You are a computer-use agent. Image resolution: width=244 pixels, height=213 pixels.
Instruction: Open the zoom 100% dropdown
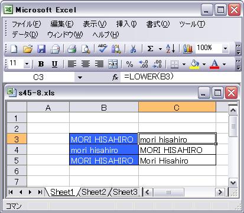click(225, 48)
